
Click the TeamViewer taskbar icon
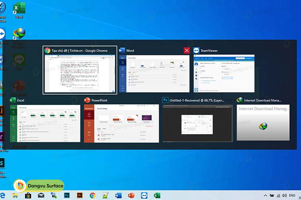[144, 195]
